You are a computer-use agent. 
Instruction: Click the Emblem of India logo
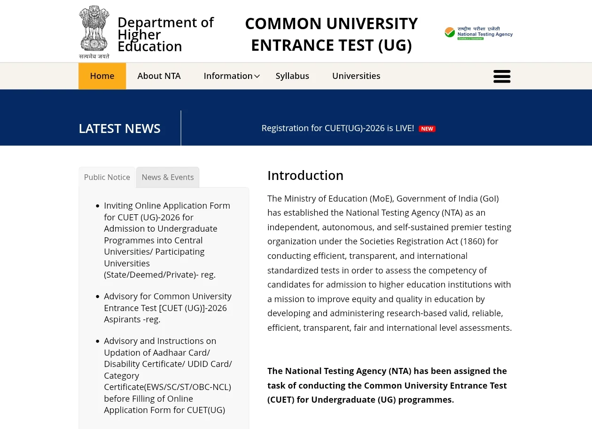point(94,32)
